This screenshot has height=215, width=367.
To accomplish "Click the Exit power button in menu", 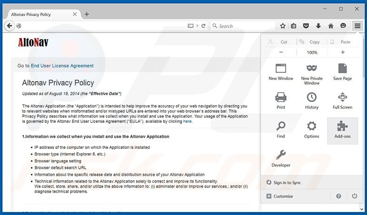I will coord(354,196).
